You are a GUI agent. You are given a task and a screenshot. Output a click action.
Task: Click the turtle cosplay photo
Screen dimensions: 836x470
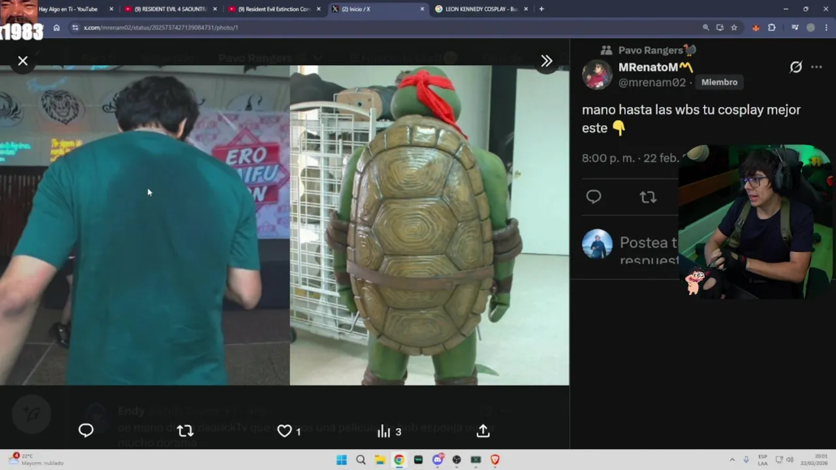point(430,225)
